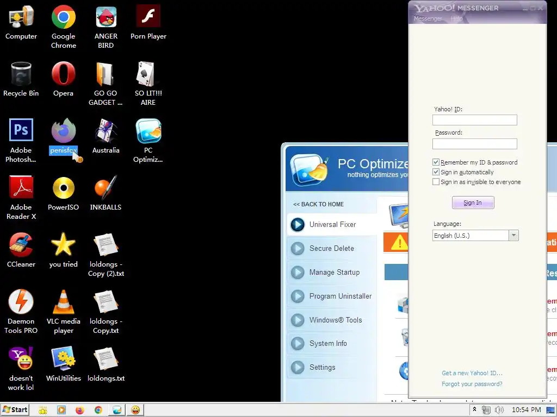Enable Sign in as invisible to everyone
Image resolution: width=557 pixels, height=417 pixels.
tap(436, 182)
